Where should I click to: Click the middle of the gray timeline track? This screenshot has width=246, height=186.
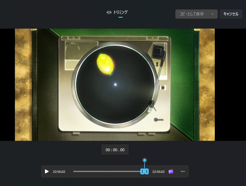(107, 171)
